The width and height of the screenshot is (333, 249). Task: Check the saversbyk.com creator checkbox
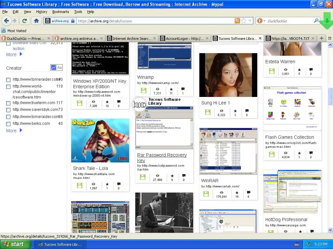point(8,110)
